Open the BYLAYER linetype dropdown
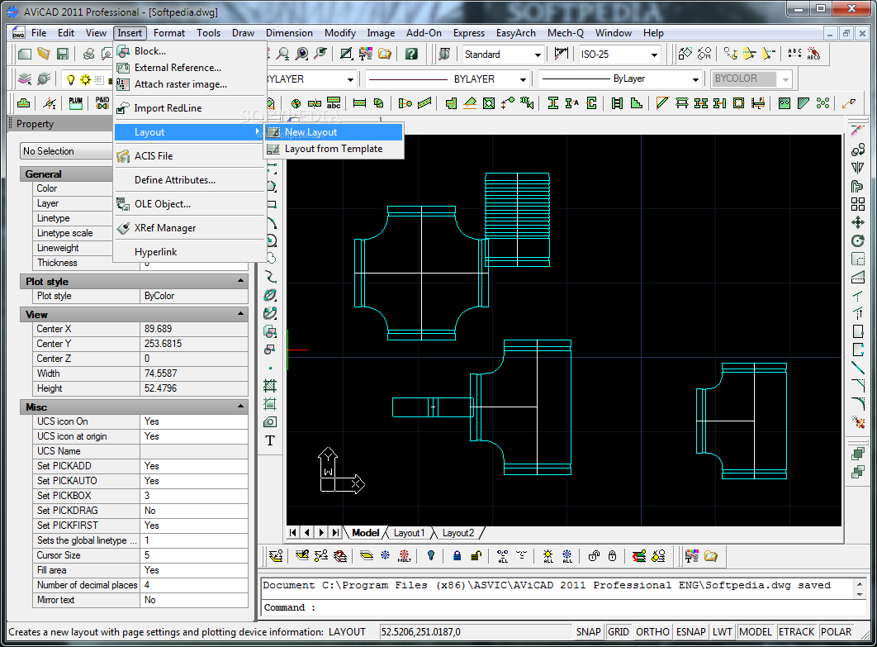 click(523, 79)
